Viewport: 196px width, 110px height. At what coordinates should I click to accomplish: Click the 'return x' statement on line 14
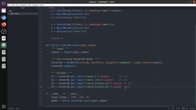pos(57,38)
